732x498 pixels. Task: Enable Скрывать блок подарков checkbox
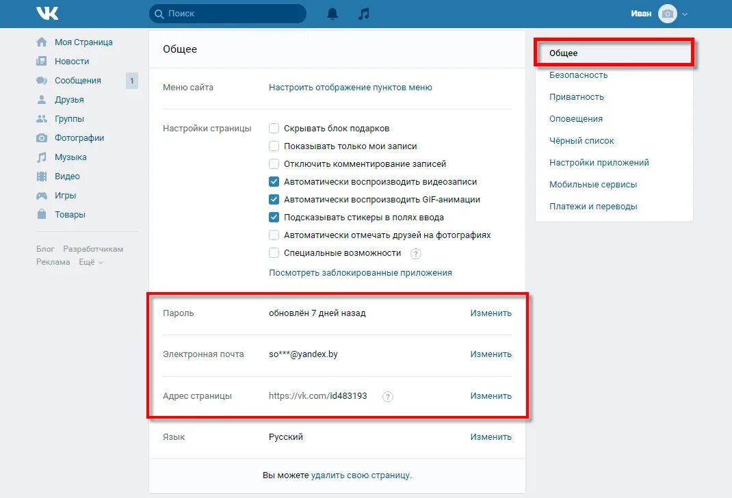[274, 129]
